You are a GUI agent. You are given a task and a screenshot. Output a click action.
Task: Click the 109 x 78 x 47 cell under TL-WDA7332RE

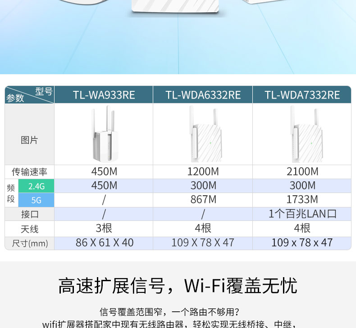302,243
